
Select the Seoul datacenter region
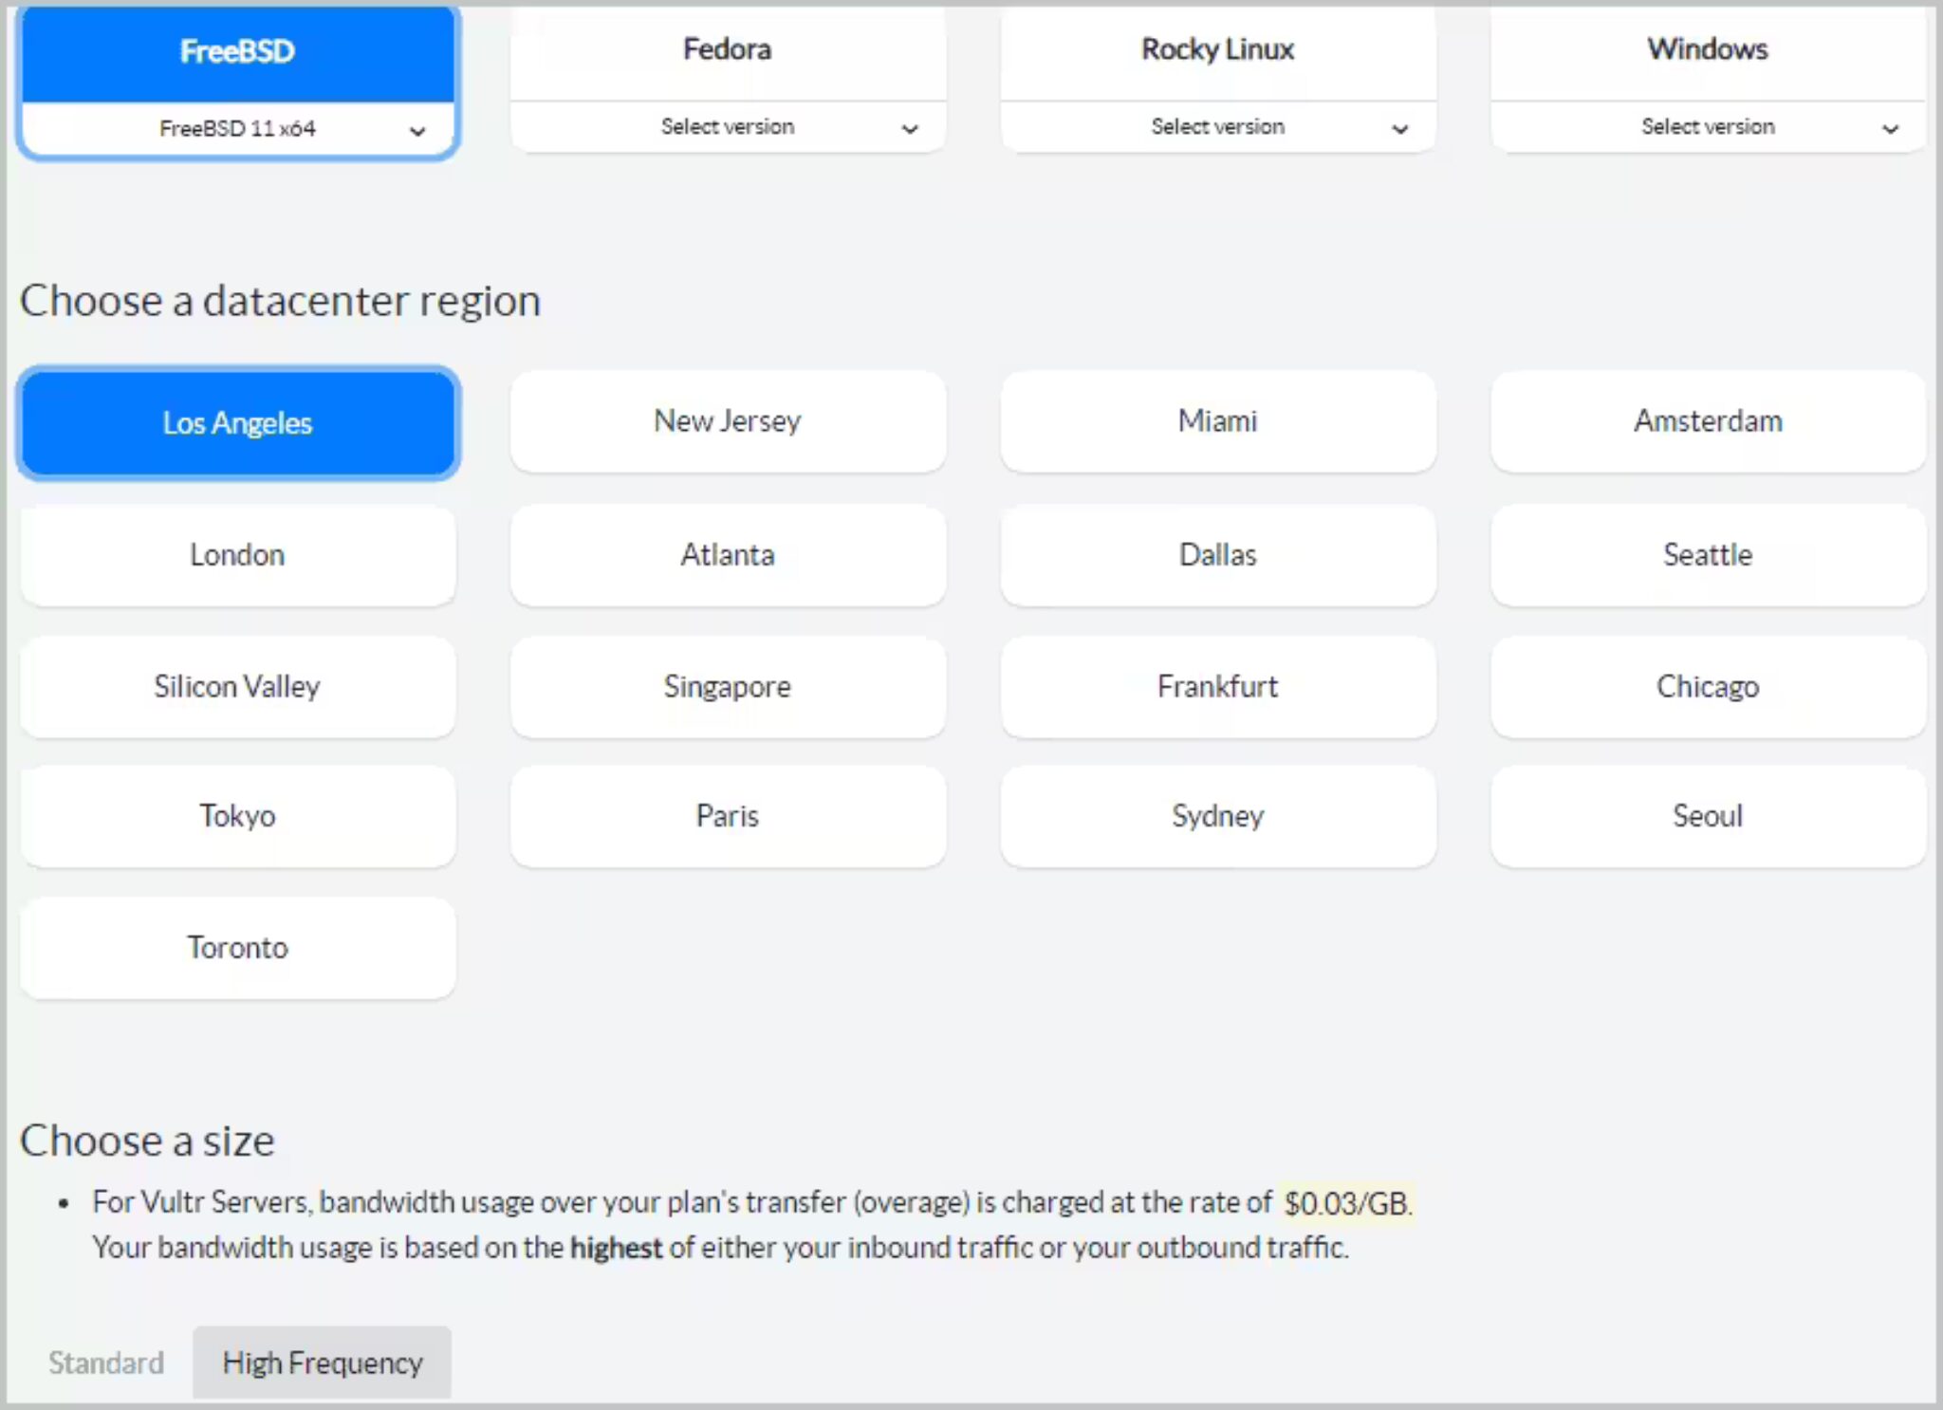pyautogui.click(x=1708, y=816)
